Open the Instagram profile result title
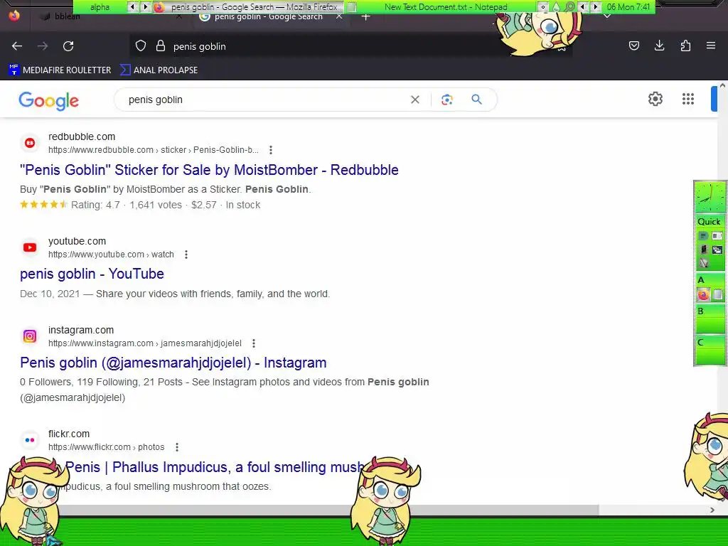Image resolution: width=728 pixels, height=546 pixels. point(173,363)
